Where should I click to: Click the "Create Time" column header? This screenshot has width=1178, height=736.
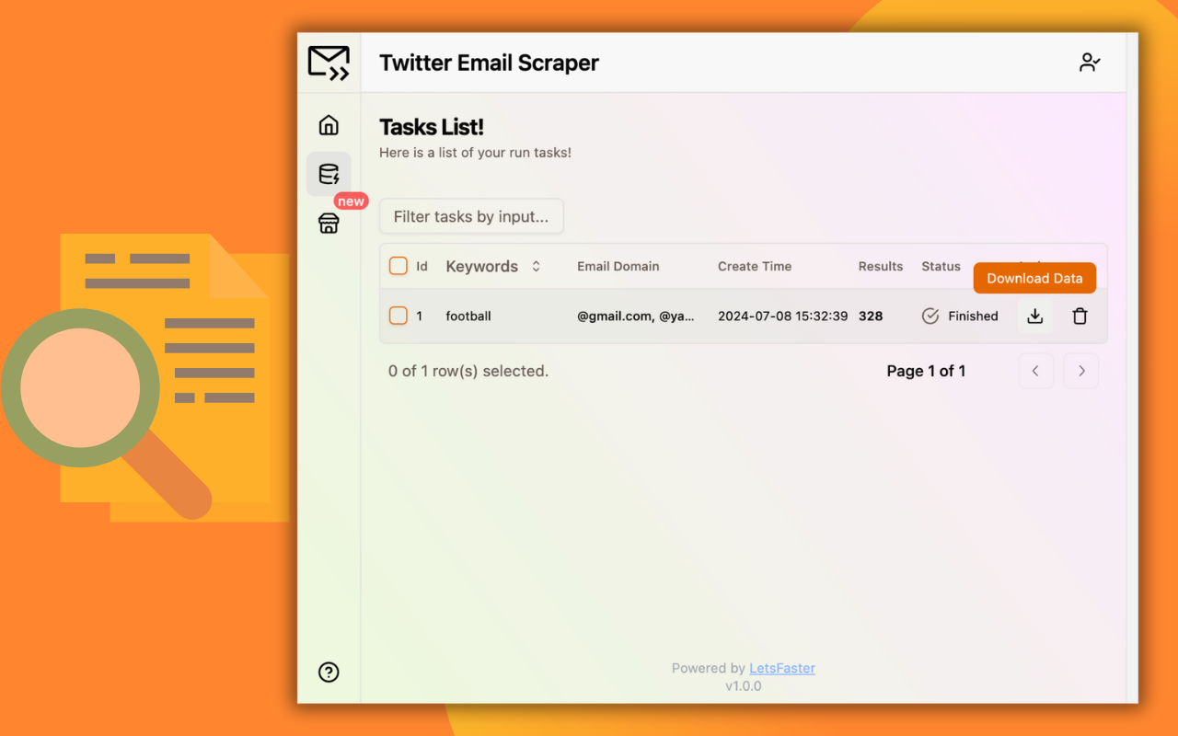pyautogui.click(x=755, y=266)
